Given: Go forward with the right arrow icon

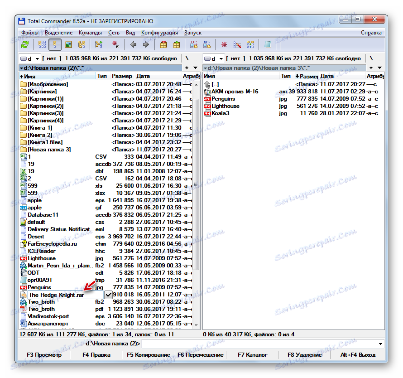Looking at the screenshot, I should (146, 44).
